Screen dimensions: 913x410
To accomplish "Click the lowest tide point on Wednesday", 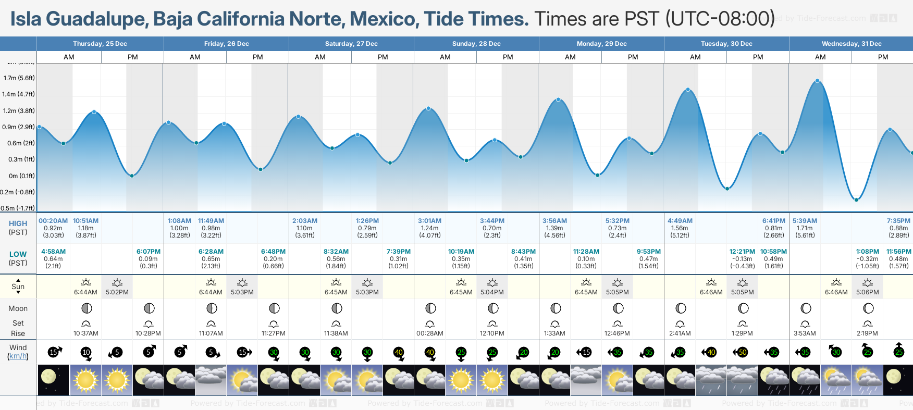I will click(856, 200).
